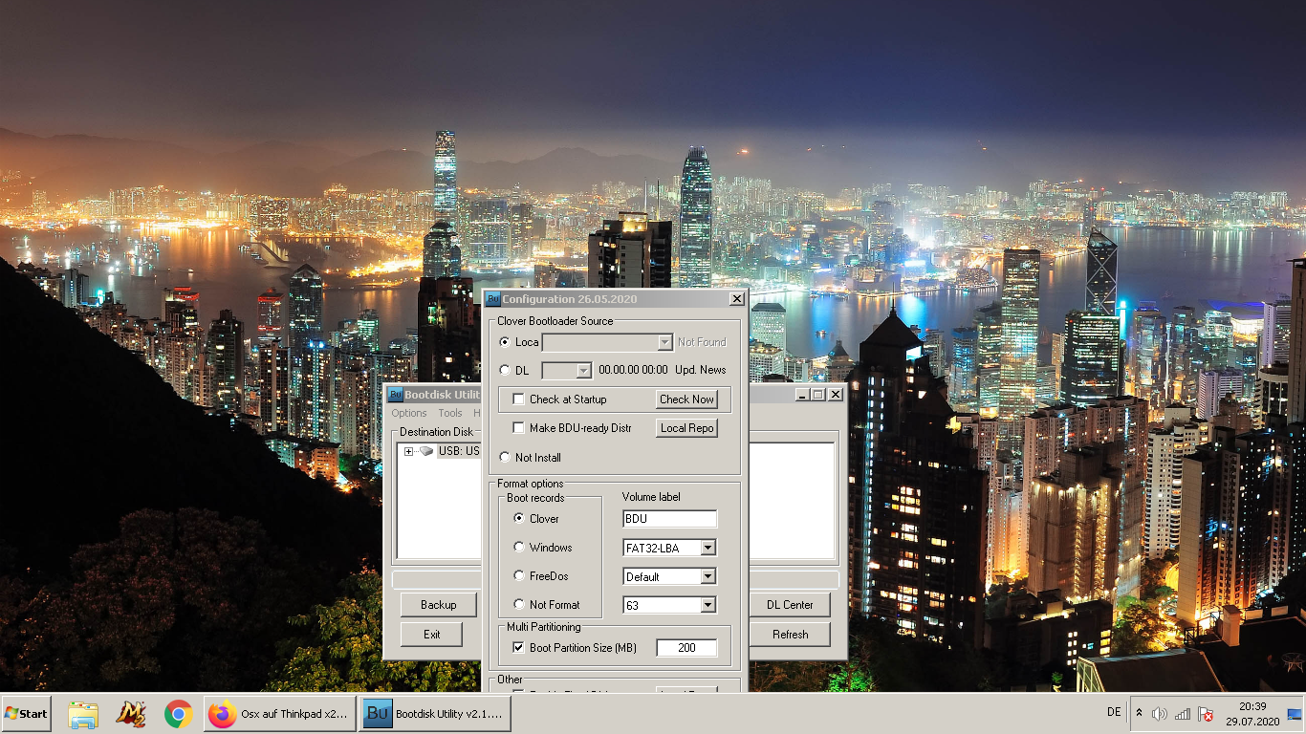Tick the Make BDU-ready Distr checkbox
This screenshot has height=734, width=1306.
click(519, 428)
